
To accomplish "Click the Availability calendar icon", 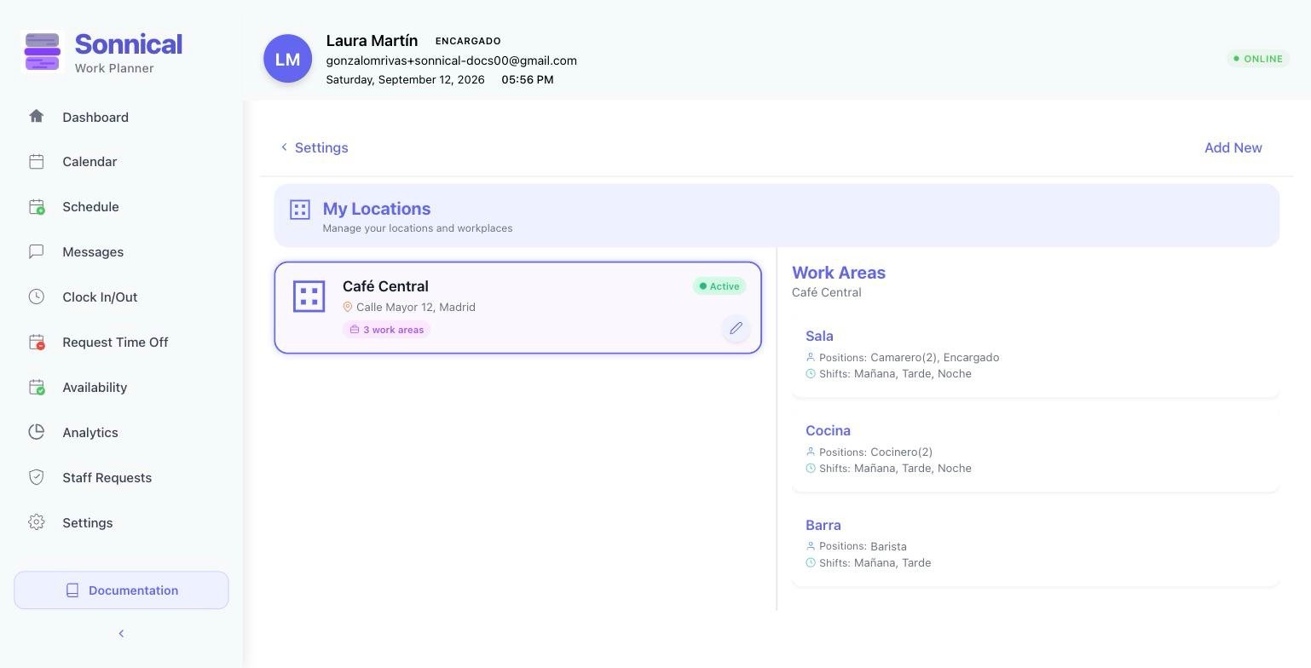I will (36, 387).
